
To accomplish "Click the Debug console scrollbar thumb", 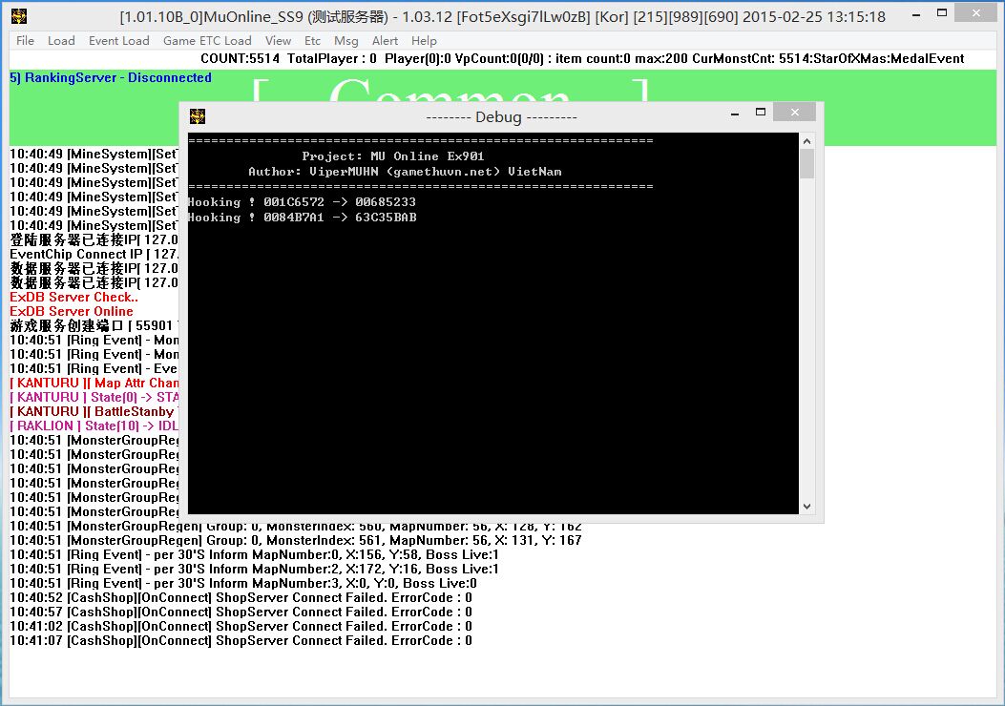I will (x=806, y=163).
